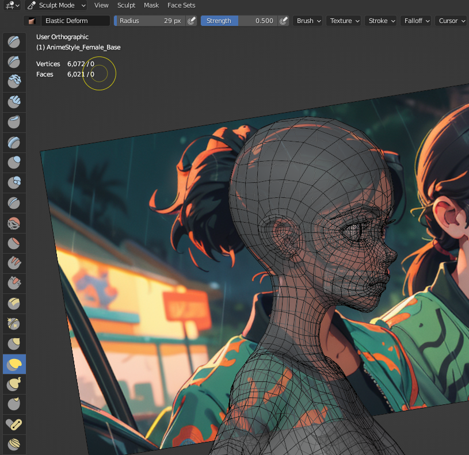Viewport: 469px width, 455px height.
Task: Open the Sculpt menu
Action: (x=126, y=5)
